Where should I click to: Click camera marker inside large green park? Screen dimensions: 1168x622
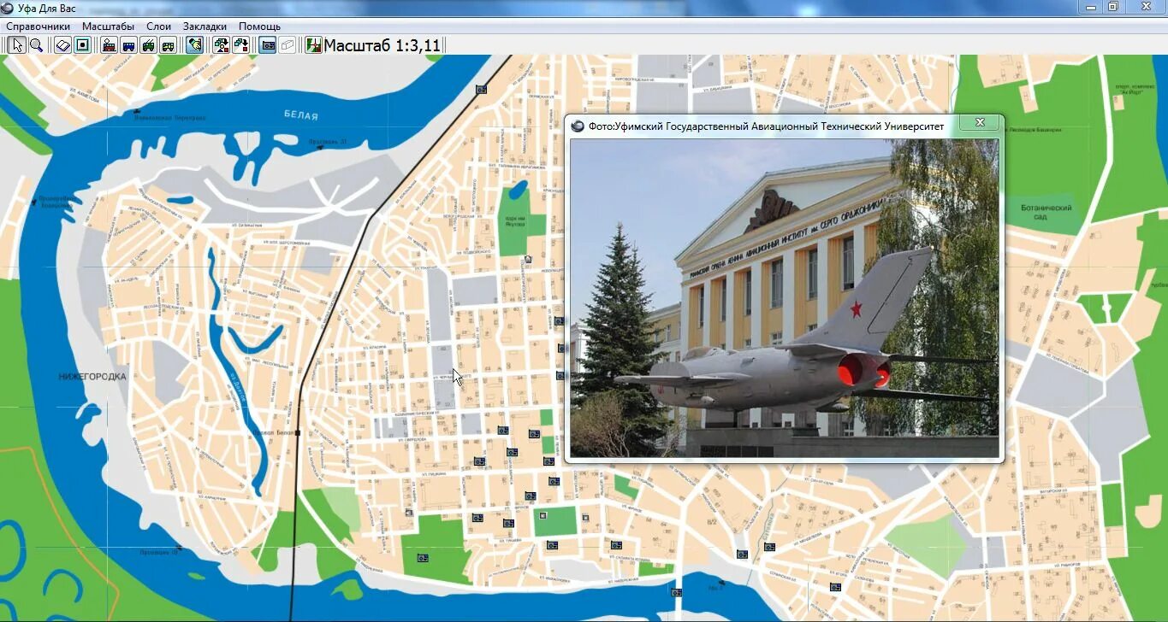(x=423, y=557)
